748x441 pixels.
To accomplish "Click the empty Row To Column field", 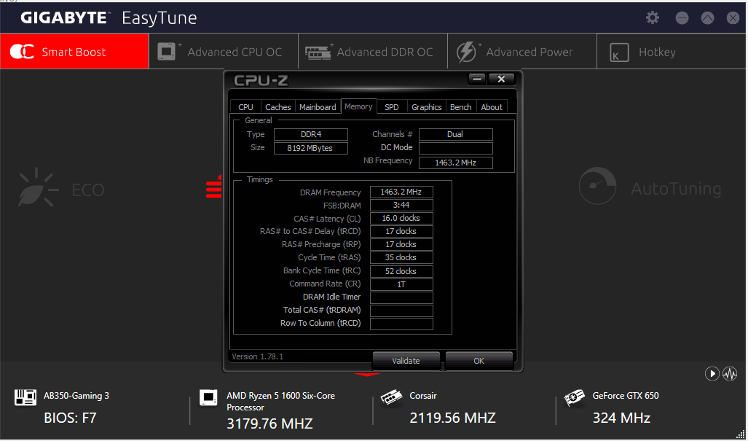I will pos(401,324).
